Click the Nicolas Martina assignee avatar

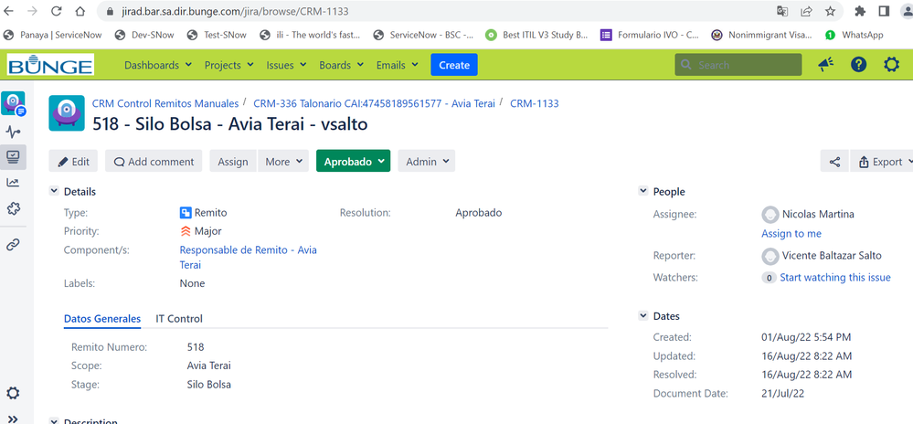770,215
